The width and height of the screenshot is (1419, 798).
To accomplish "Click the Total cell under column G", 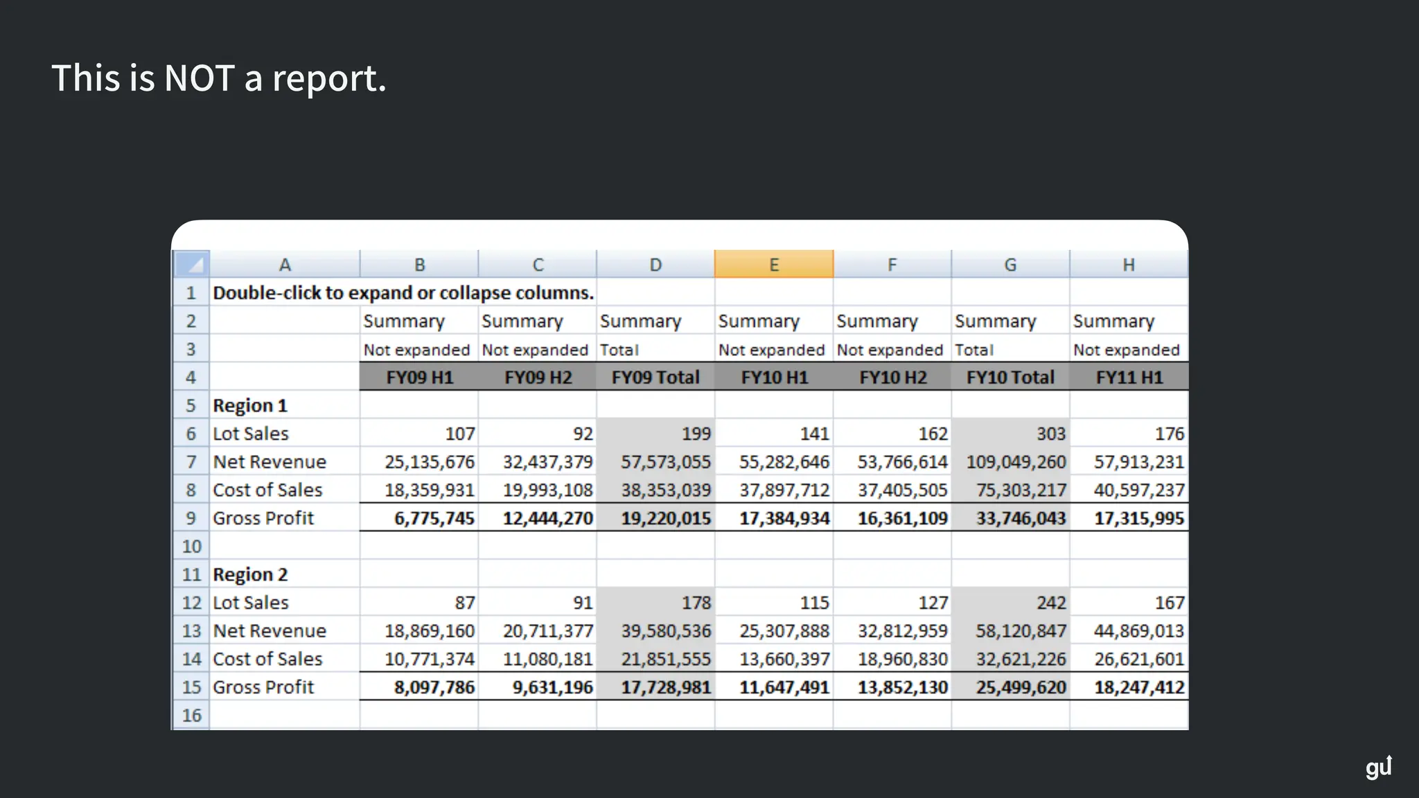I will (x=1010, y=349).
